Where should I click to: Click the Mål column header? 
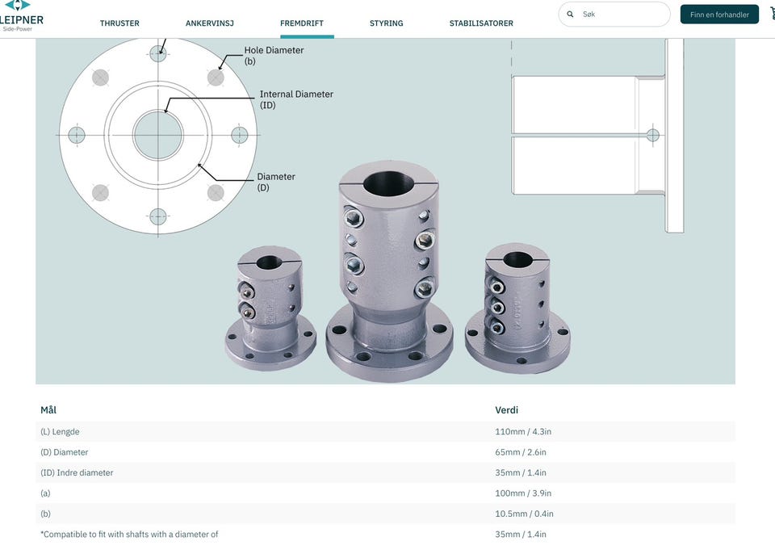[48, 410]
